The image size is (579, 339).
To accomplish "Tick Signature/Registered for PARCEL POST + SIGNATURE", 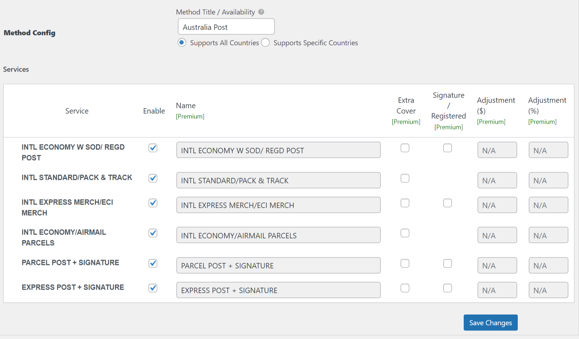I will tap(448, 263).
